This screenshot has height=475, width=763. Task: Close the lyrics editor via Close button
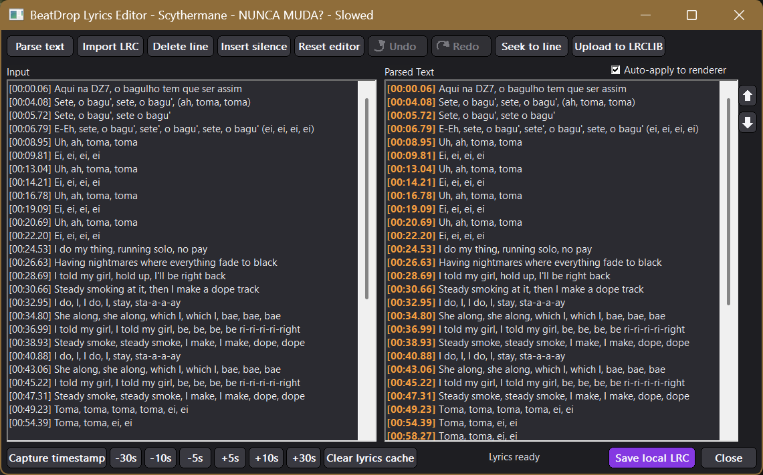click(728, 458)
